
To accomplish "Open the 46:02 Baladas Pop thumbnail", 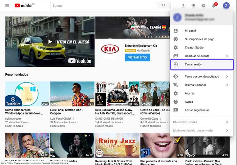I will tap(72, 145).
